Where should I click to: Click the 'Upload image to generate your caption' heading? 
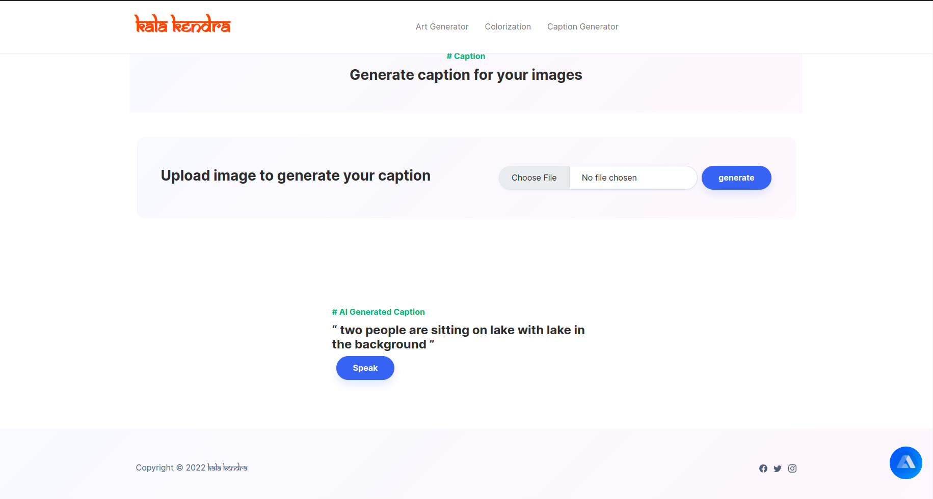296,175
